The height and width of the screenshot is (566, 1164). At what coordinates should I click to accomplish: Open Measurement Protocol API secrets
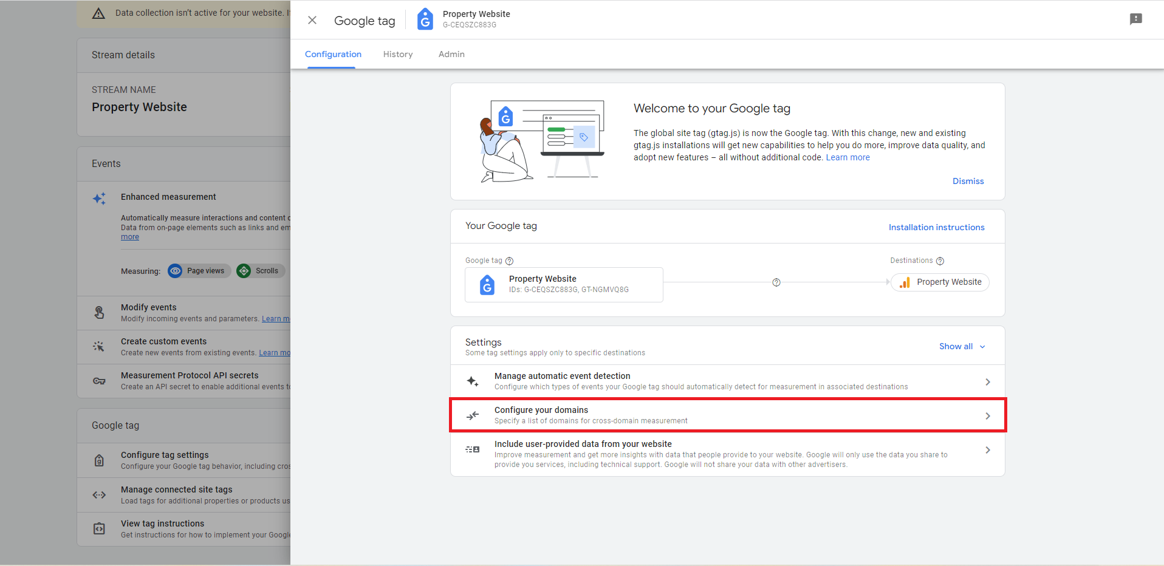(184, 381)
